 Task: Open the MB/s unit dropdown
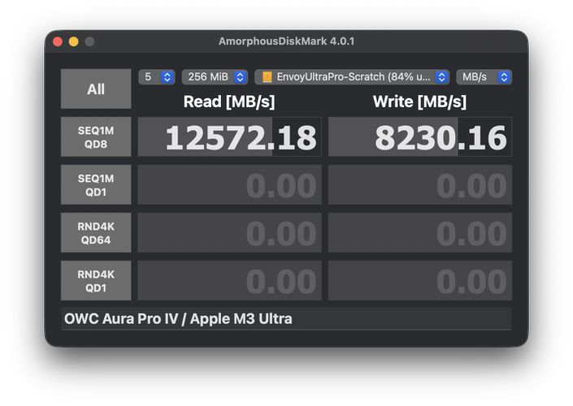click(x=484, y=77)
